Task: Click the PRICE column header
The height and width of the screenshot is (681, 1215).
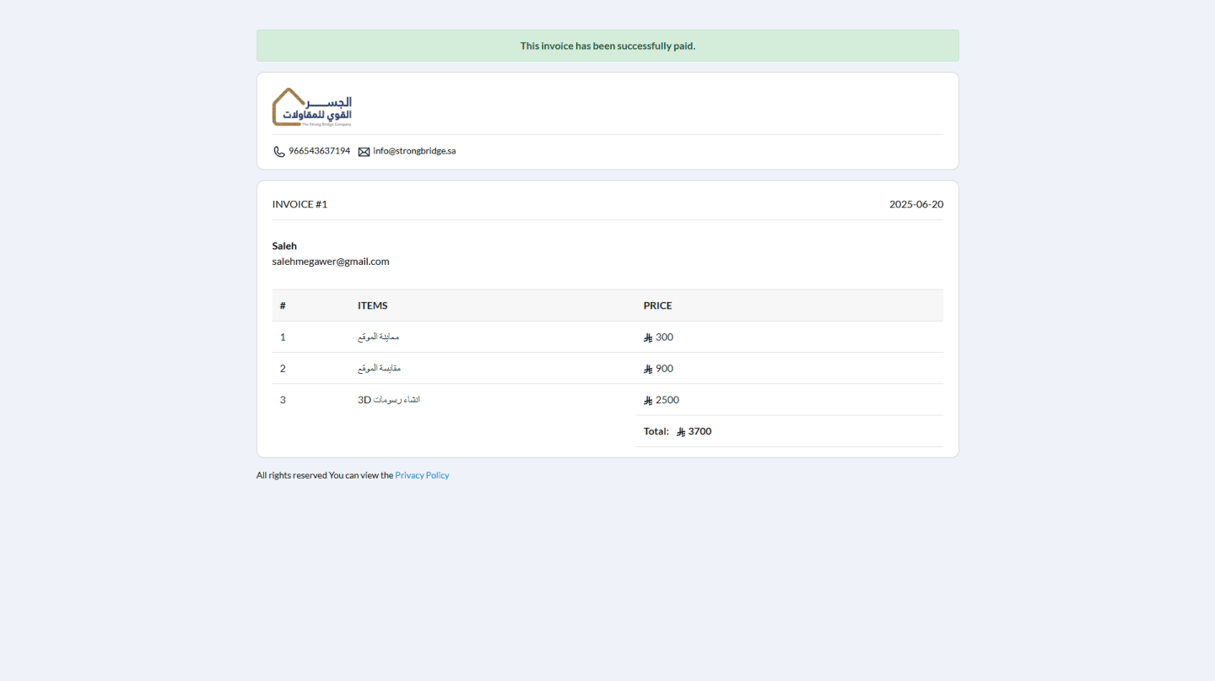Action: point(657,305)
